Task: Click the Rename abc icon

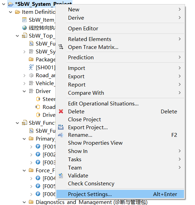Action: pyautogui.click(x=61, y=135)
